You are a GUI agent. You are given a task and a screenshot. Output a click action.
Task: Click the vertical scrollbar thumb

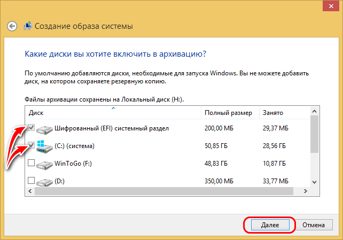[x=314, y=134]
